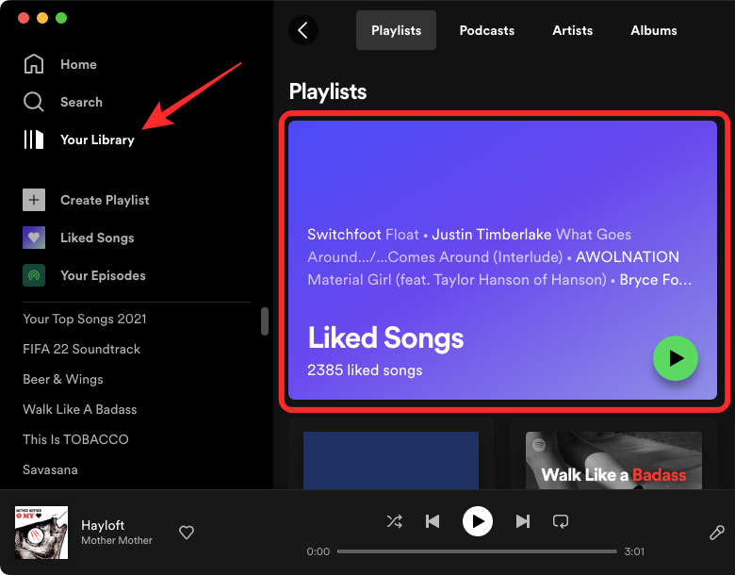Open Hayloft album art thumbnail
Screen dimensions: 735x575
(41, 533)
